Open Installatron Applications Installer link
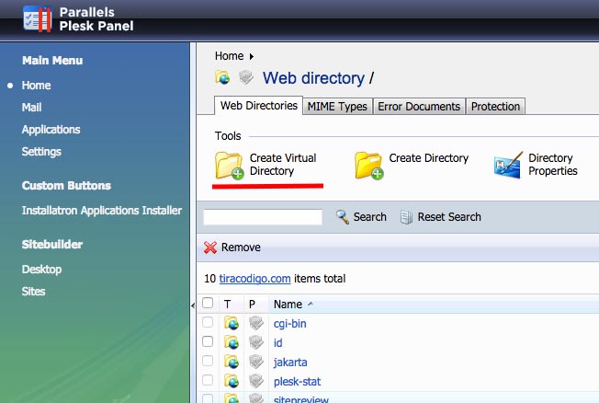This screenshot has height=403, width=599. [x=101, y=211]
